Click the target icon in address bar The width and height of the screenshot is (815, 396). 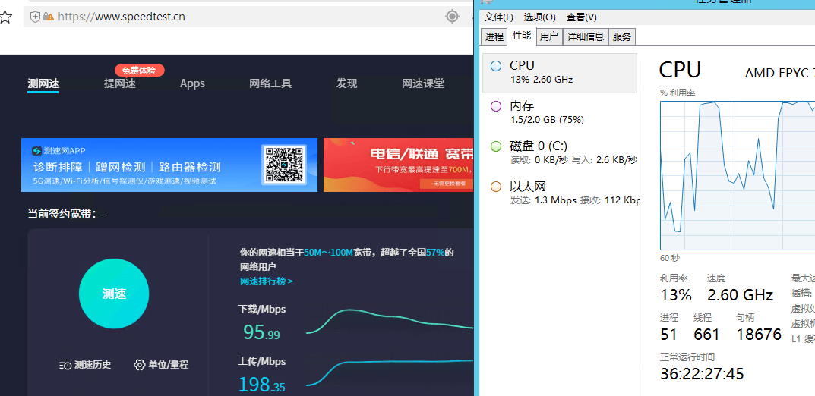point(452,17)
